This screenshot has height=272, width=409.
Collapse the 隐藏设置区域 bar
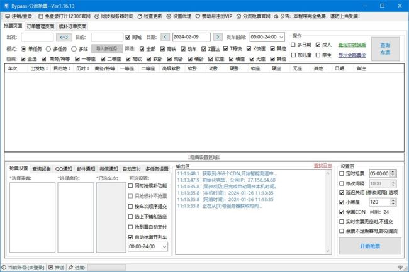click(204, 157)
